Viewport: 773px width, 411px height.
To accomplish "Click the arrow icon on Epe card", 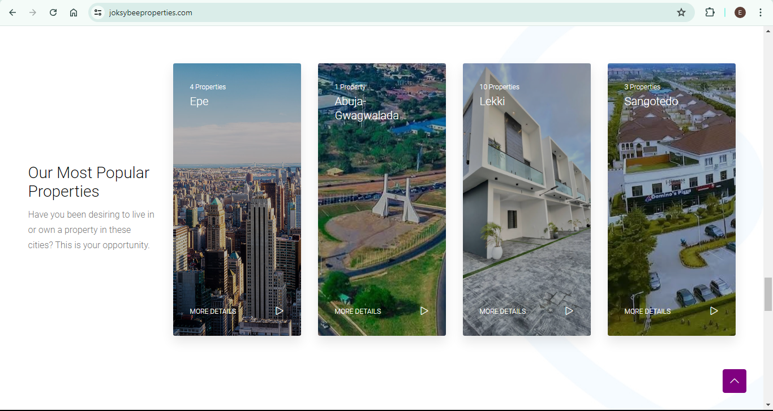I will pyautogui.click(x=280, y=311).
